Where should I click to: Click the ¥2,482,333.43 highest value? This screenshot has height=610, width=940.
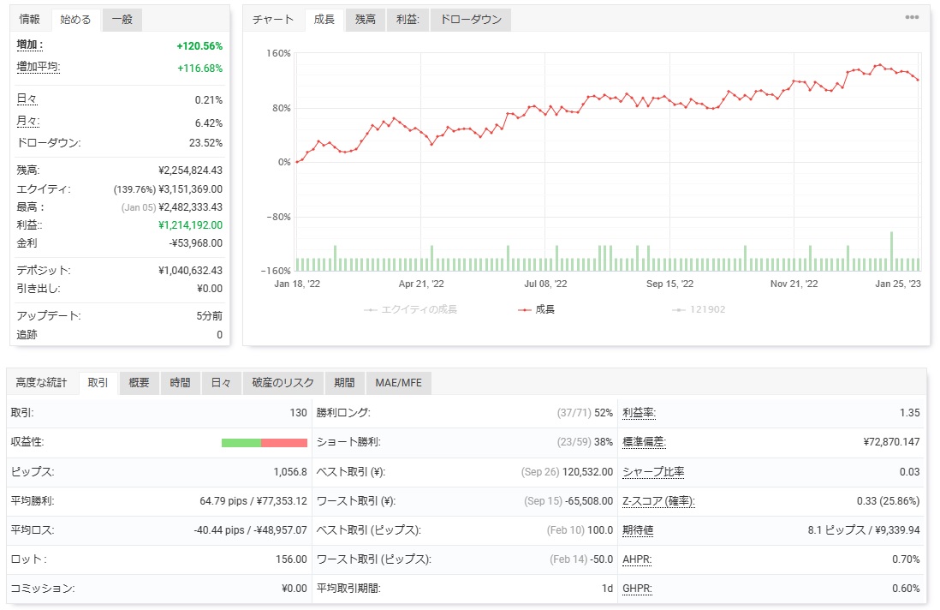click(x=191, y=207)
